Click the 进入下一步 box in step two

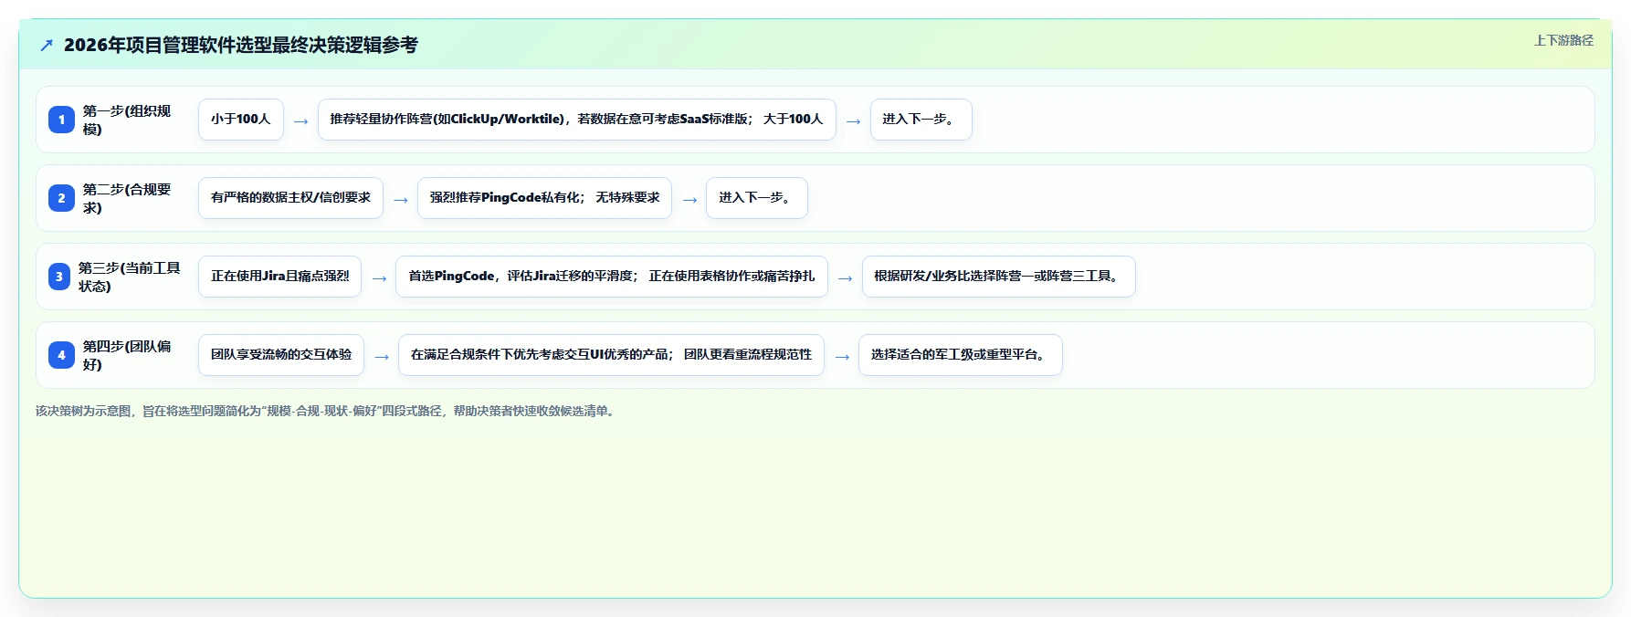click(x=757, y=198)
